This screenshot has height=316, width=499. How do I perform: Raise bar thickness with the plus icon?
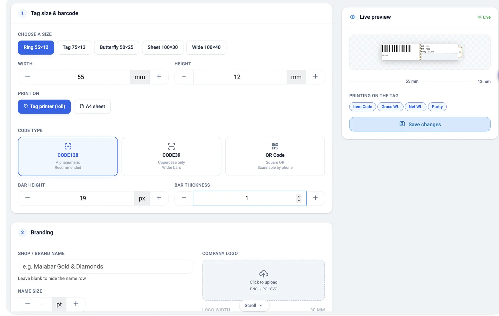[315, 198]
